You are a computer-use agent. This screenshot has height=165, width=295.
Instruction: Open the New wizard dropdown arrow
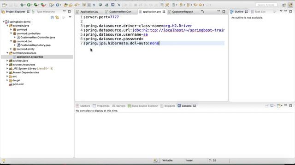tap(7, 5)
